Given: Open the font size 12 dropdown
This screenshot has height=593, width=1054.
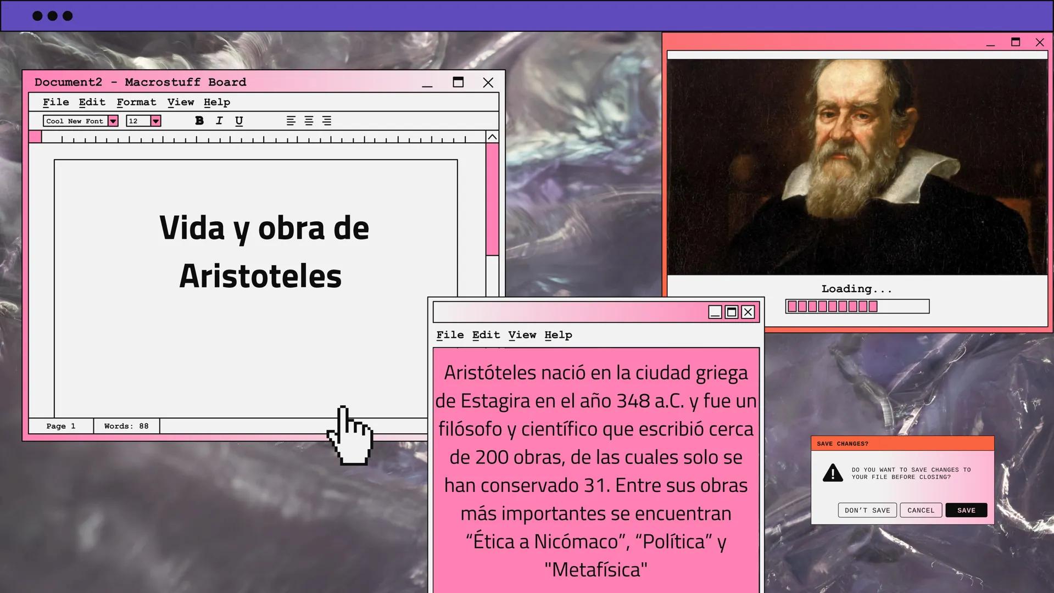Looking at the screenshot, I should point(155,121).
